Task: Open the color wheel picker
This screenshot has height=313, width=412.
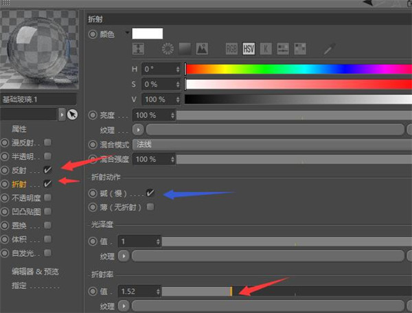Action: pyautogui.click(x=168, y=49)
